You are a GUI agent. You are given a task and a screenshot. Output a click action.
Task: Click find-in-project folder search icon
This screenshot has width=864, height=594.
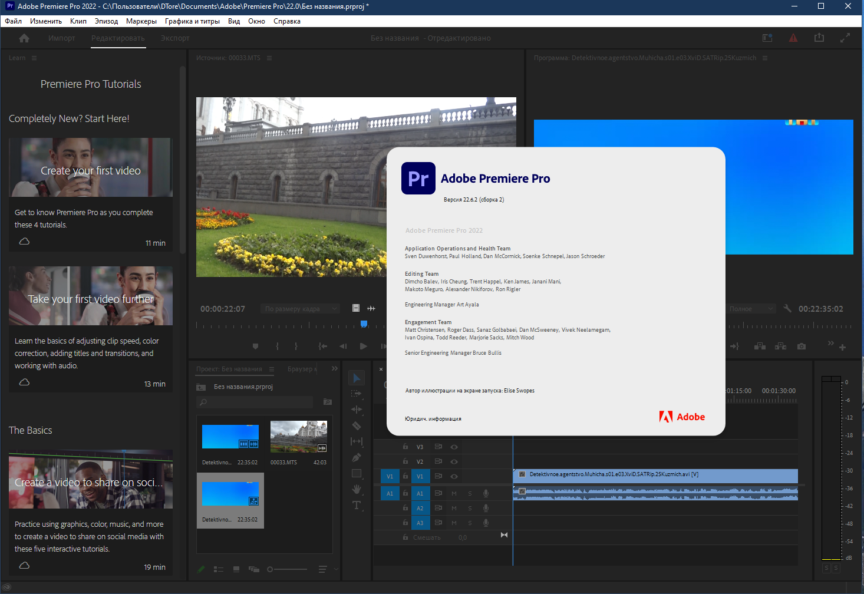click(x=328, y=402)
